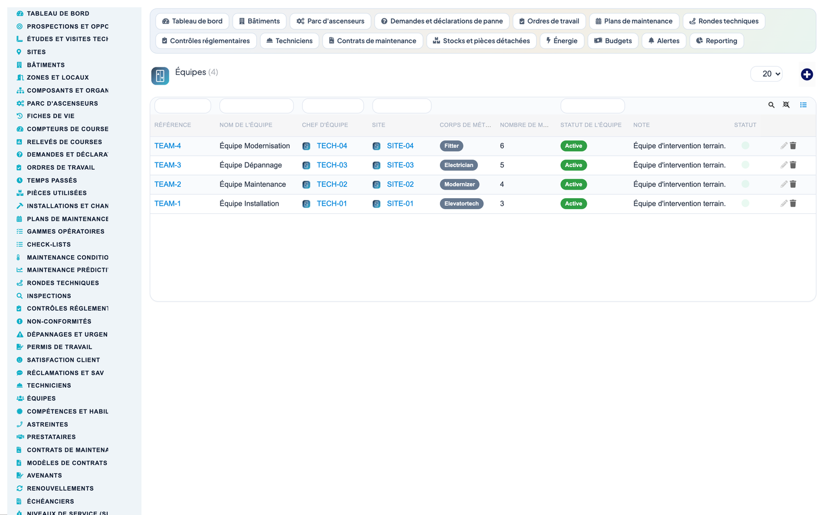Open Stocks et pièces détachées tab

[x=481, y=41]
